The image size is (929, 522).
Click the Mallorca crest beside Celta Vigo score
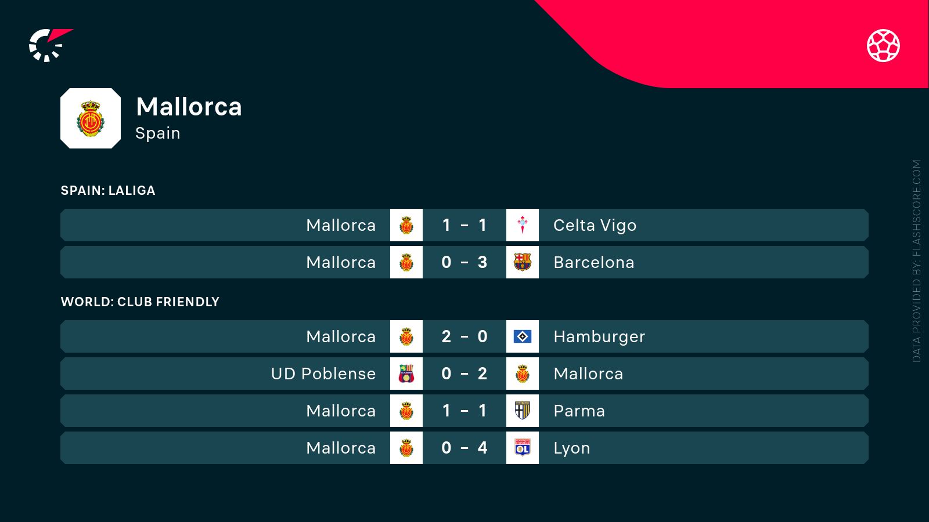406,225
